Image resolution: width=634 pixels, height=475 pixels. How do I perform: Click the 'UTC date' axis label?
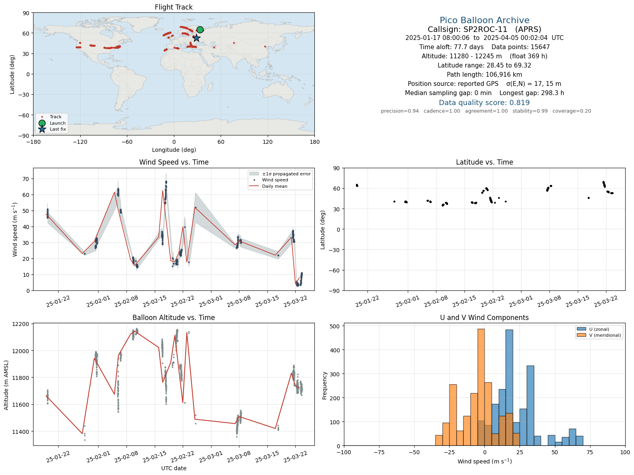174,468
